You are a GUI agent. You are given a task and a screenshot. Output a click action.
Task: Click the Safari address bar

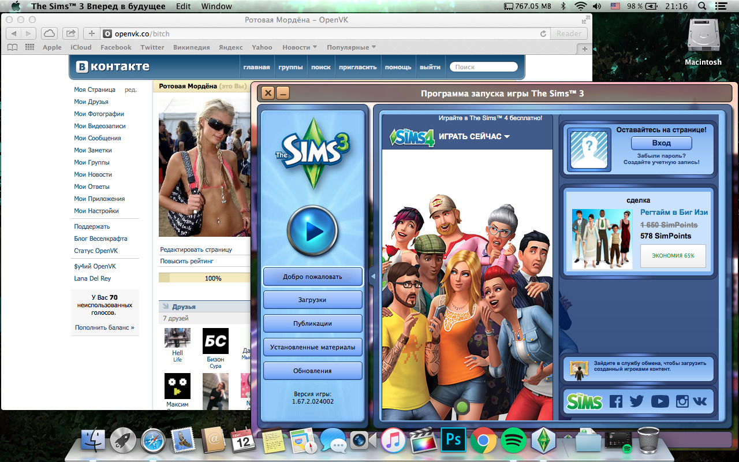tap(324, 33)
